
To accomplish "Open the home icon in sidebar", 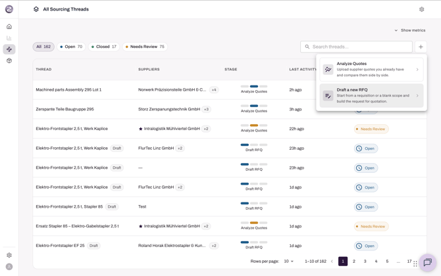I will 9,27.
